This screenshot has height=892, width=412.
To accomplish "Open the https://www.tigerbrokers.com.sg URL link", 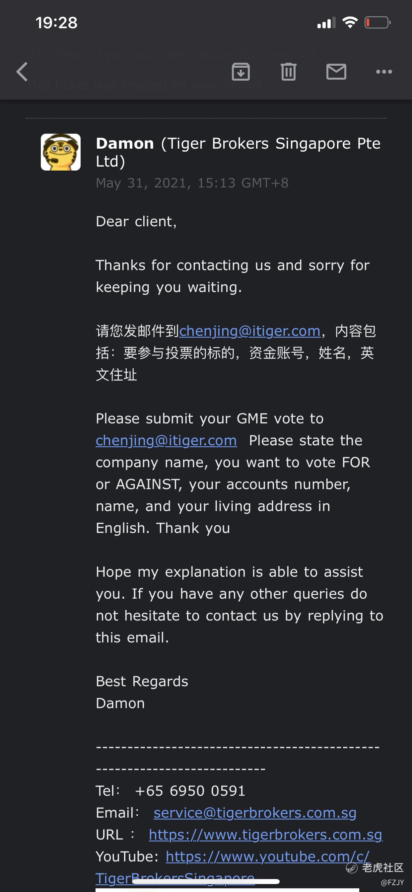I will click(266, 835).
